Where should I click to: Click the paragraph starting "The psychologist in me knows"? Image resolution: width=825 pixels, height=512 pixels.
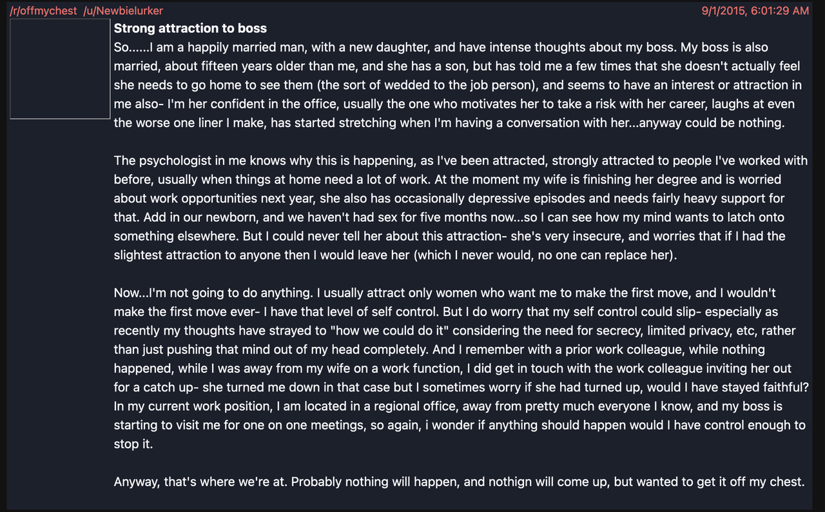click(461, 208)
